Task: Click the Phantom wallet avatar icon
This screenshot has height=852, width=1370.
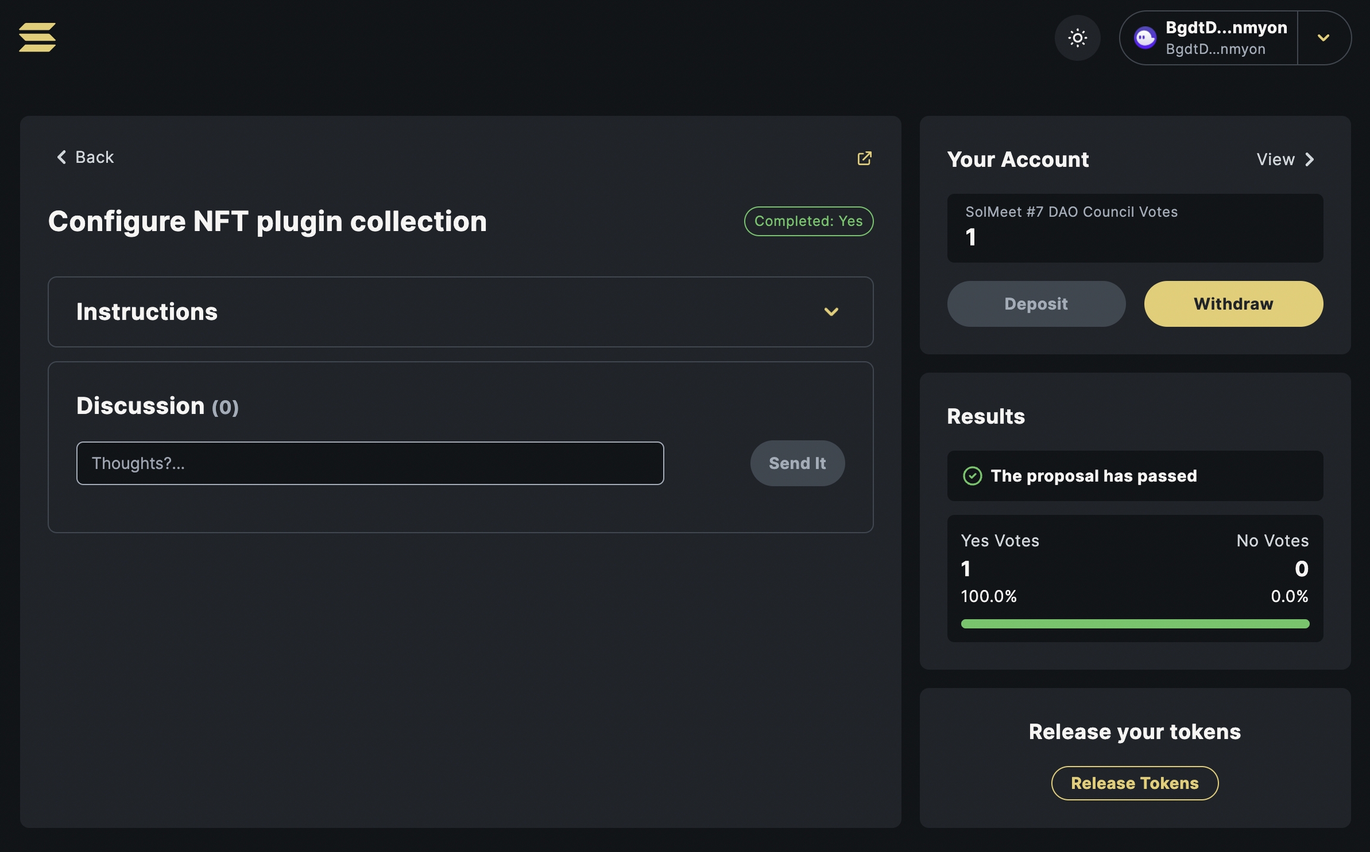Action: click(x=1145, y=38)
